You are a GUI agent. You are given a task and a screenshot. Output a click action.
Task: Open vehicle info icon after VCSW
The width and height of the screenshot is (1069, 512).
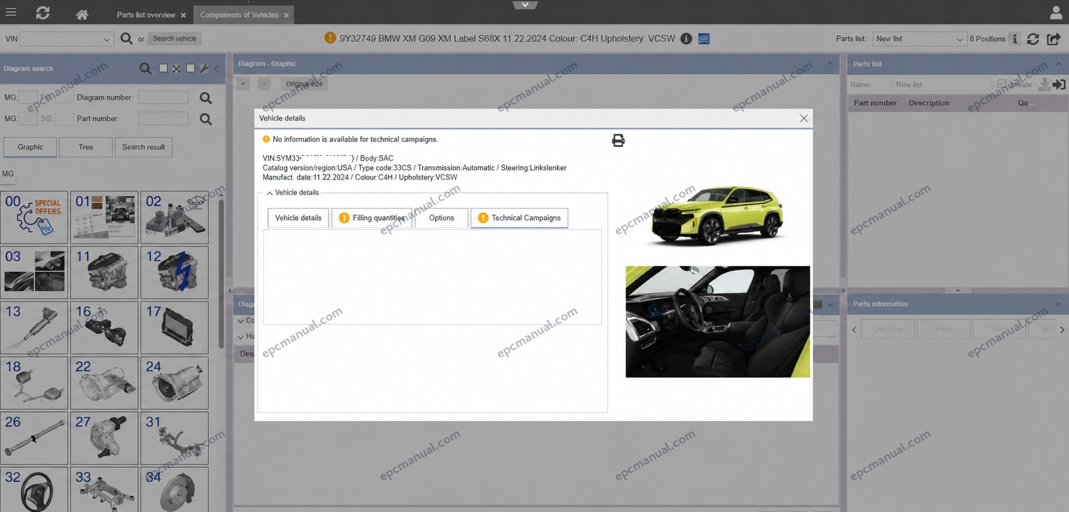tap(686, 39)
